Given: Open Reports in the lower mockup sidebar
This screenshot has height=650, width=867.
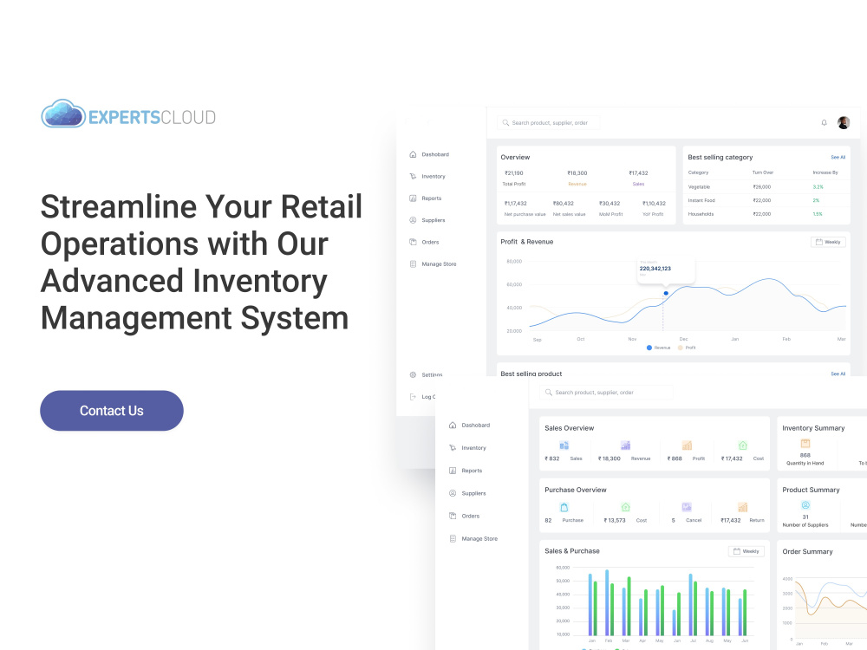Looking at the screenshot, I should point(472,471).
